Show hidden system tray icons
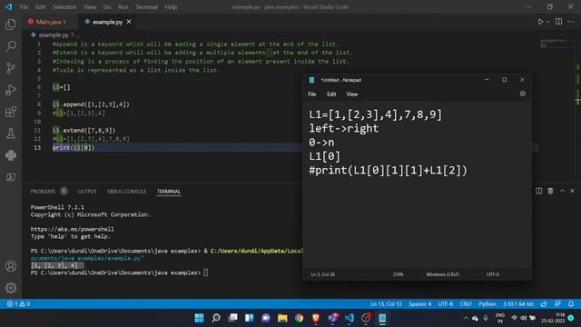This screenshot has height=327, width=581. (466, 318)
